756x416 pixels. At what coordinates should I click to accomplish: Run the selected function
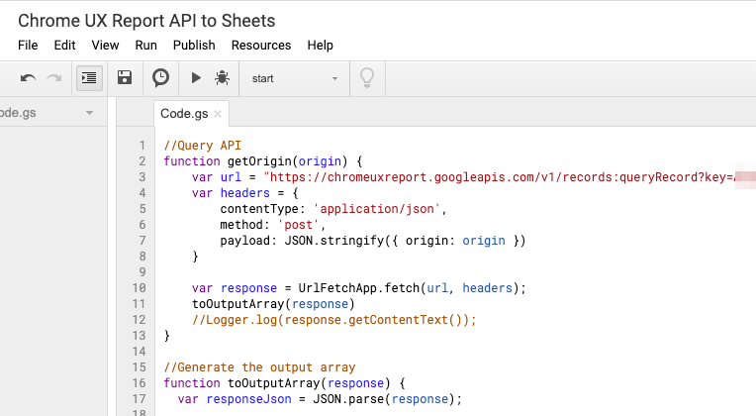[196, 77]
